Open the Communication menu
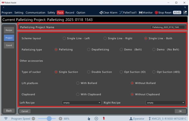 point(35,13)
